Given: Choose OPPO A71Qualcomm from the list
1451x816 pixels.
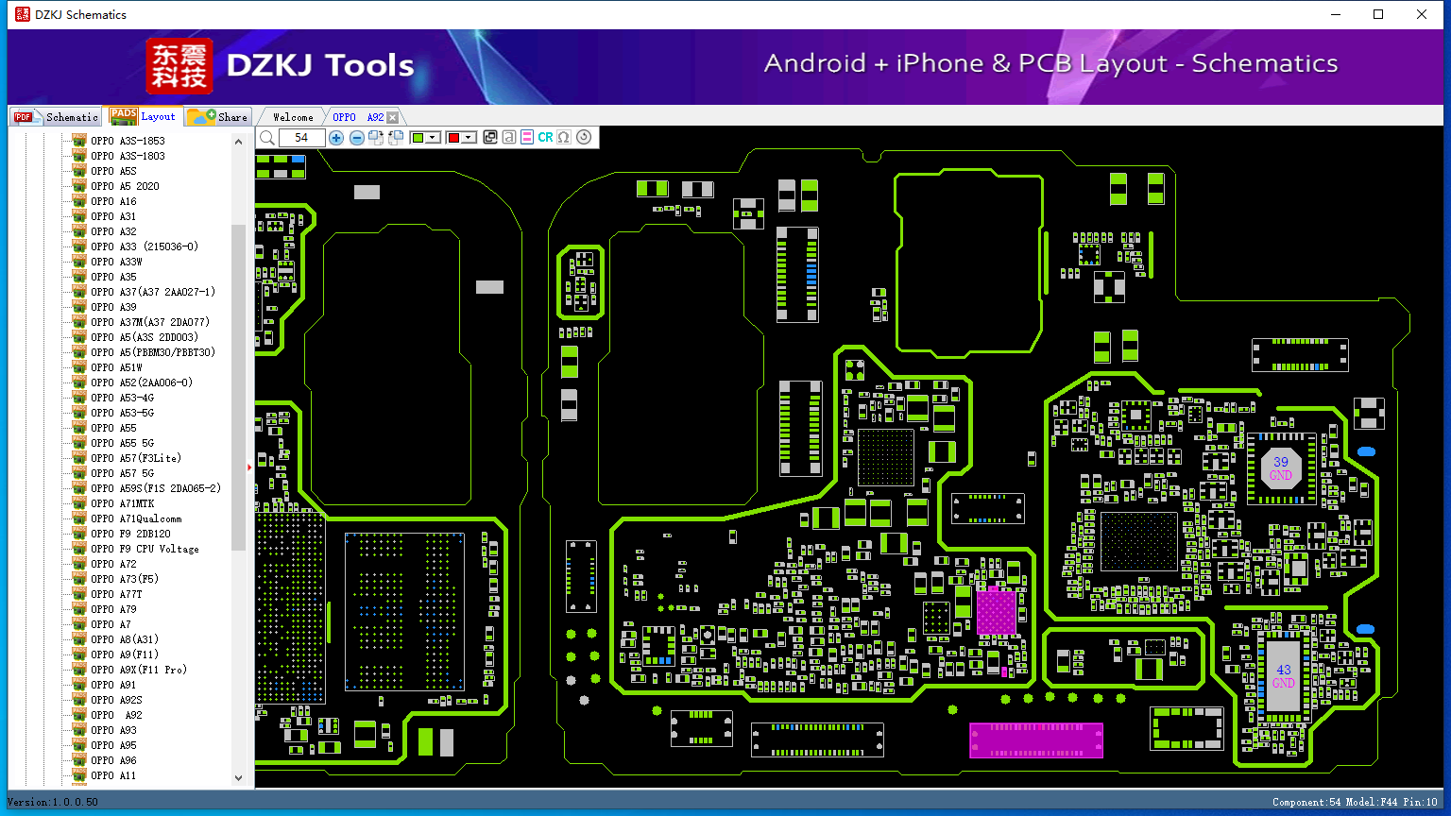Looking at the screenshot, I should (x=136, y=518).
